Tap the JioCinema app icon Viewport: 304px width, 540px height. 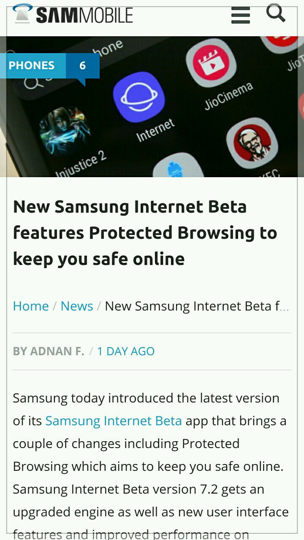coord(211,63)
